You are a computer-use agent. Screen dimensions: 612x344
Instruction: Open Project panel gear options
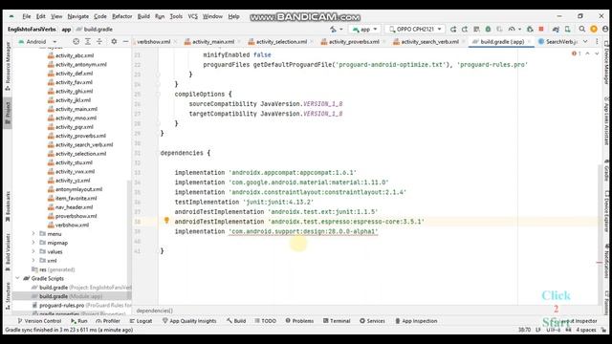(x=114, y=41)
